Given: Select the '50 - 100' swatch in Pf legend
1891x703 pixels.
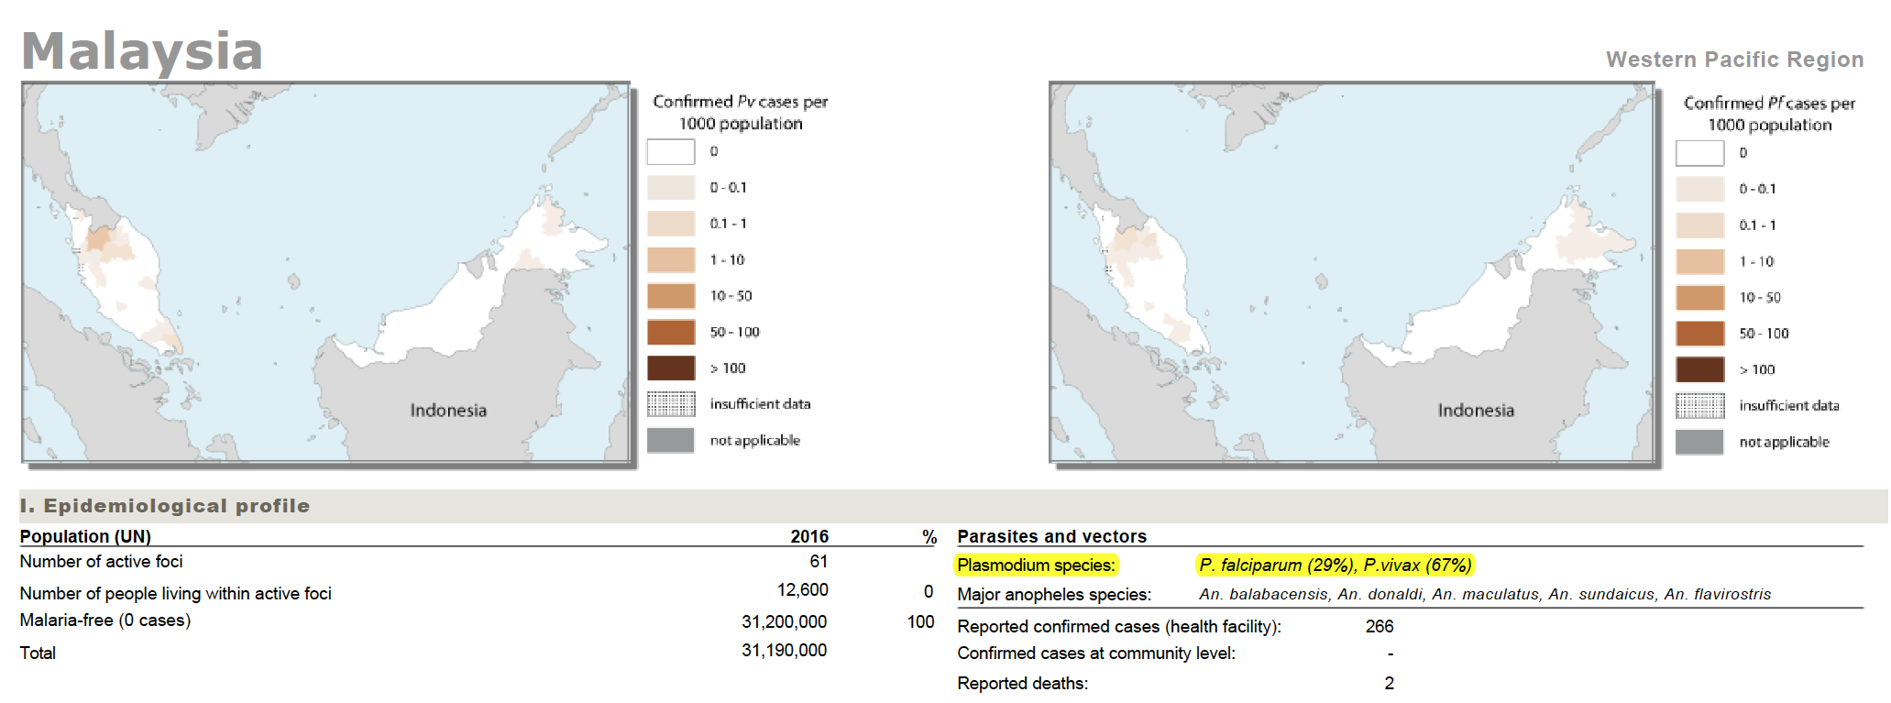Looking at the screenshot, I should pyautogui.click(x=1699, y=334).
